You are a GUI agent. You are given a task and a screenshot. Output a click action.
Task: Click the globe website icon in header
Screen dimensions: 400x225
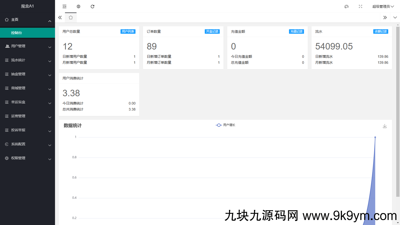[x=78, y=6]
